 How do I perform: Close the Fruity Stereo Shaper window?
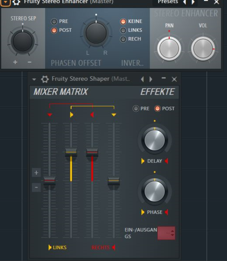174,79
